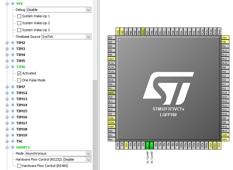
Task: Click the VBAT pin on the chip
Action: [111, 59]
